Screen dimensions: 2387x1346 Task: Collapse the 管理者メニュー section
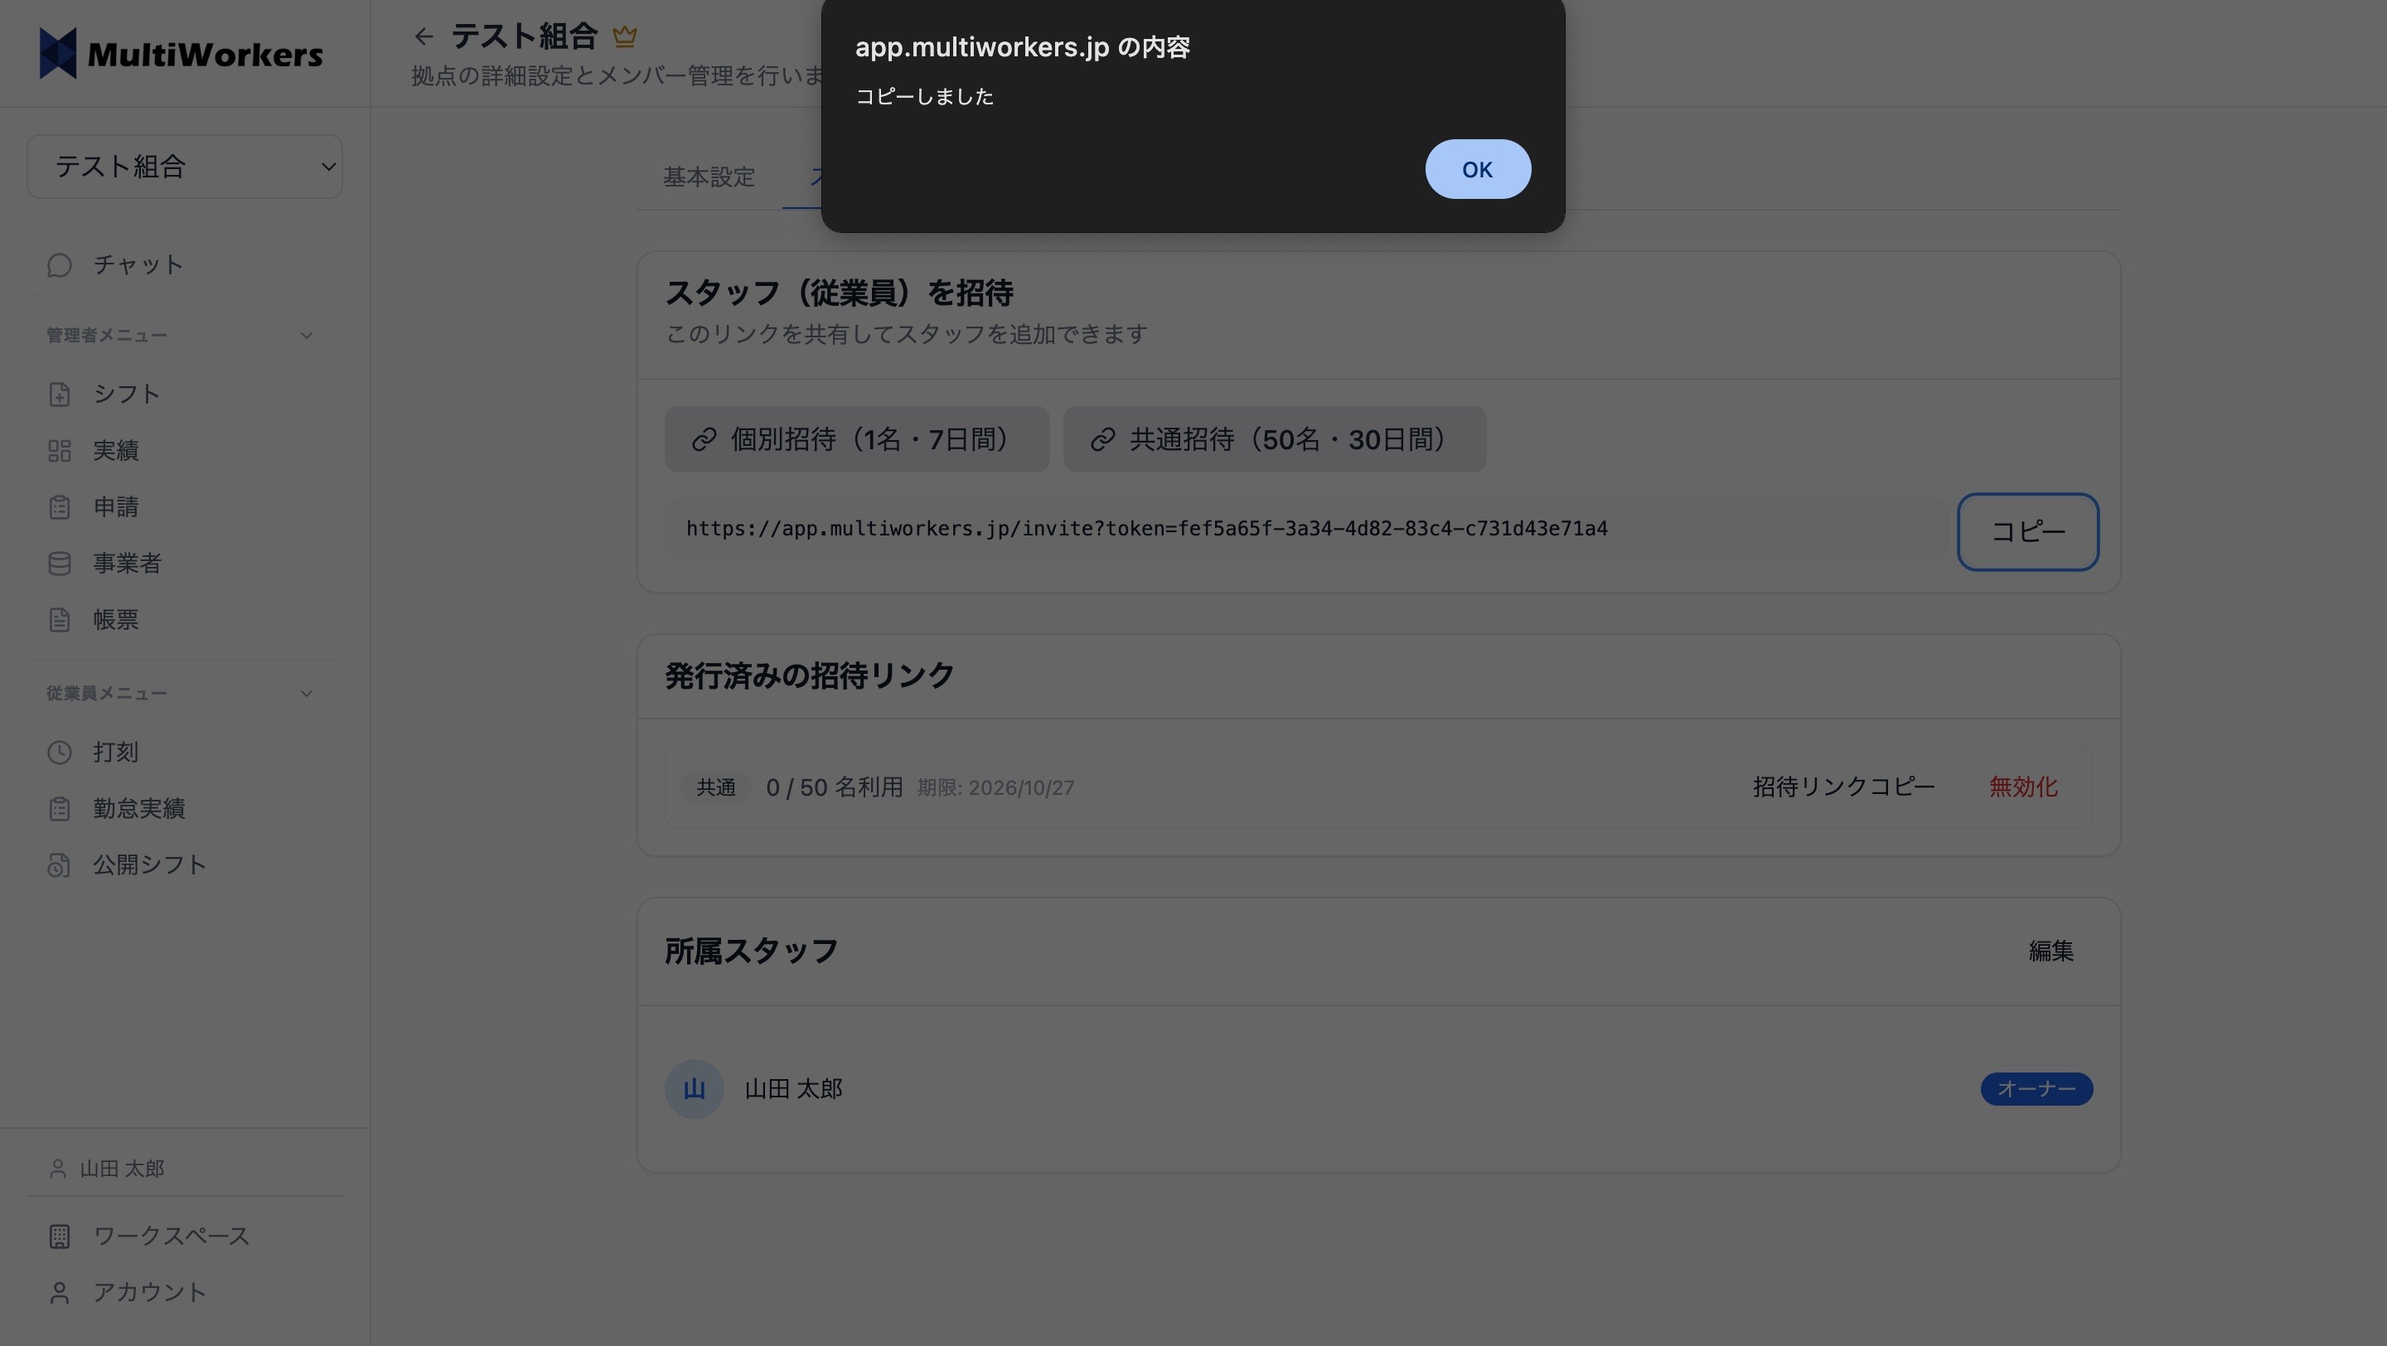(307, 336)
